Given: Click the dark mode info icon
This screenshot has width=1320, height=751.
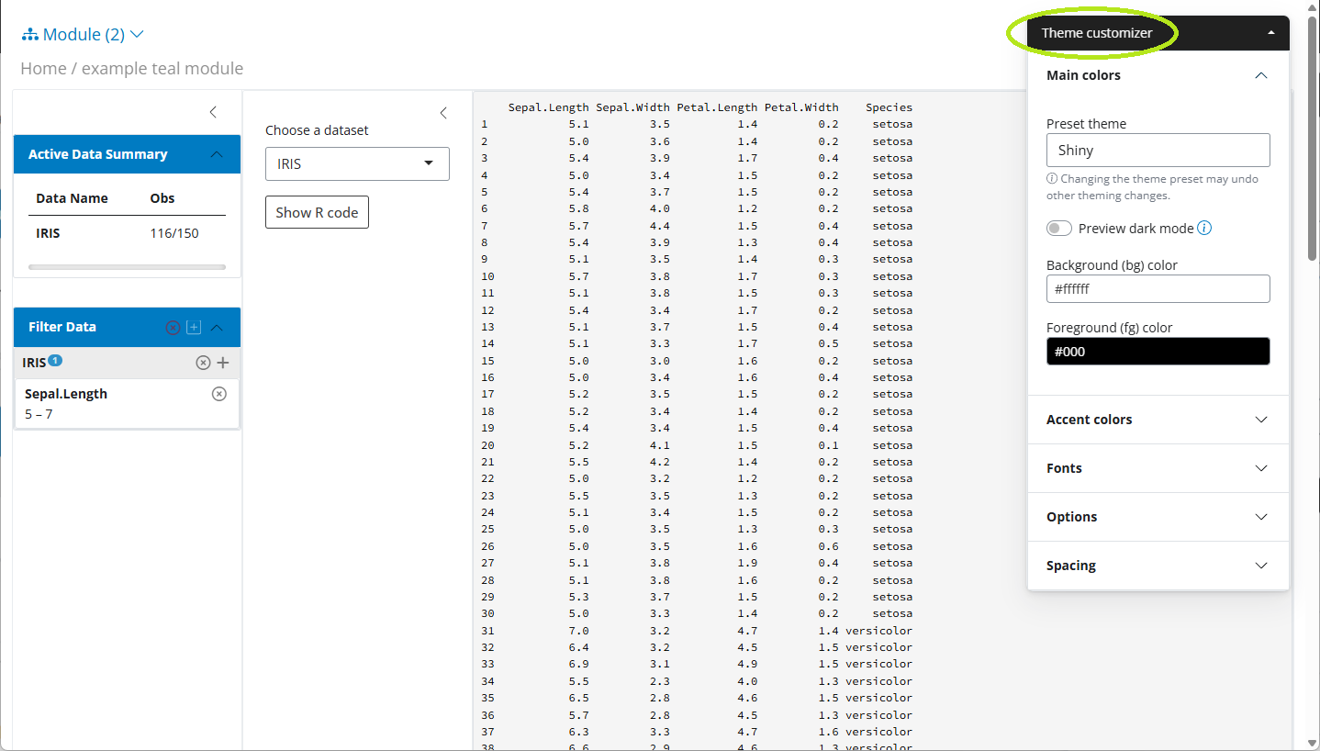Looking at the screenshot, I should pos(1205,228).
